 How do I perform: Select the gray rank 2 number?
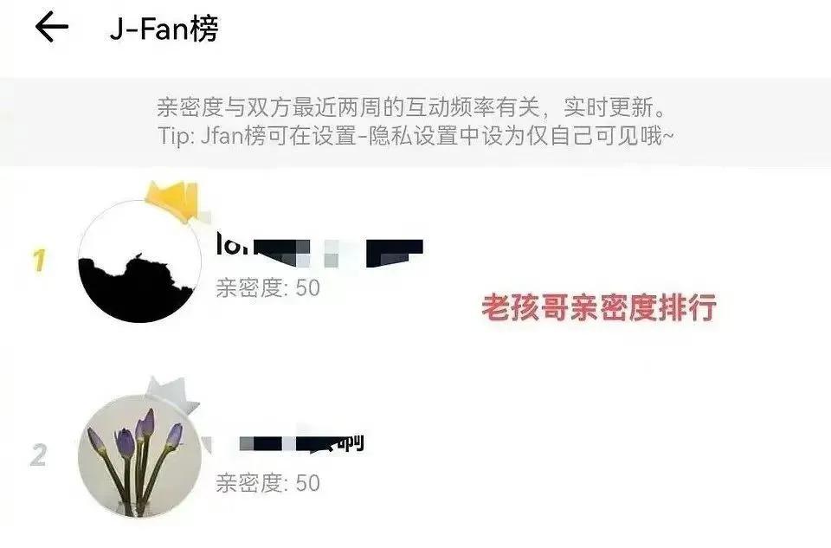click(x=39, y=455)
